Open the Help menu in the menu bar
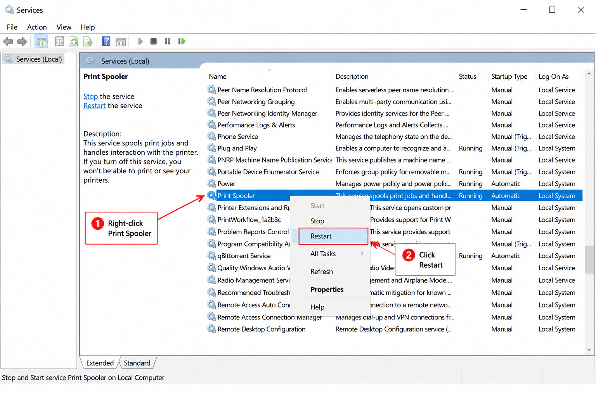Image resolution: width=596 pixels, height=397 pixels. pos(88,27)
